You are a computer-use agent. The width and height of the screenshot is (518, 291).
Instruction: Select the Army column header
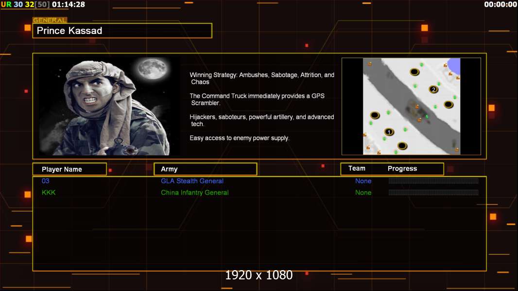pyautogui.click(x=206, y=169)
